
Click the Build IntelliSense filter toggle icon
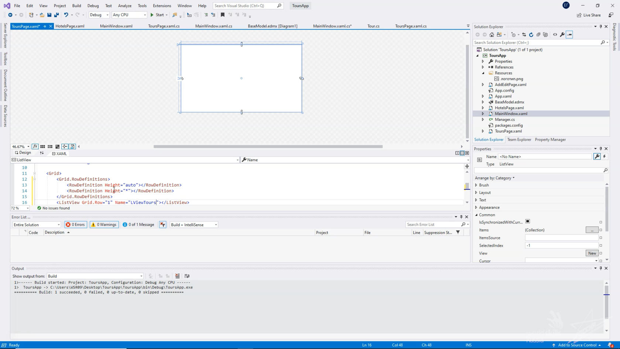point(163,225)
